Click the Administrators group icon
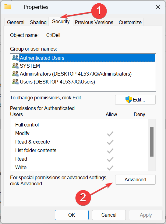The width and height of the screenshot is (166, 224). (16, 74)
